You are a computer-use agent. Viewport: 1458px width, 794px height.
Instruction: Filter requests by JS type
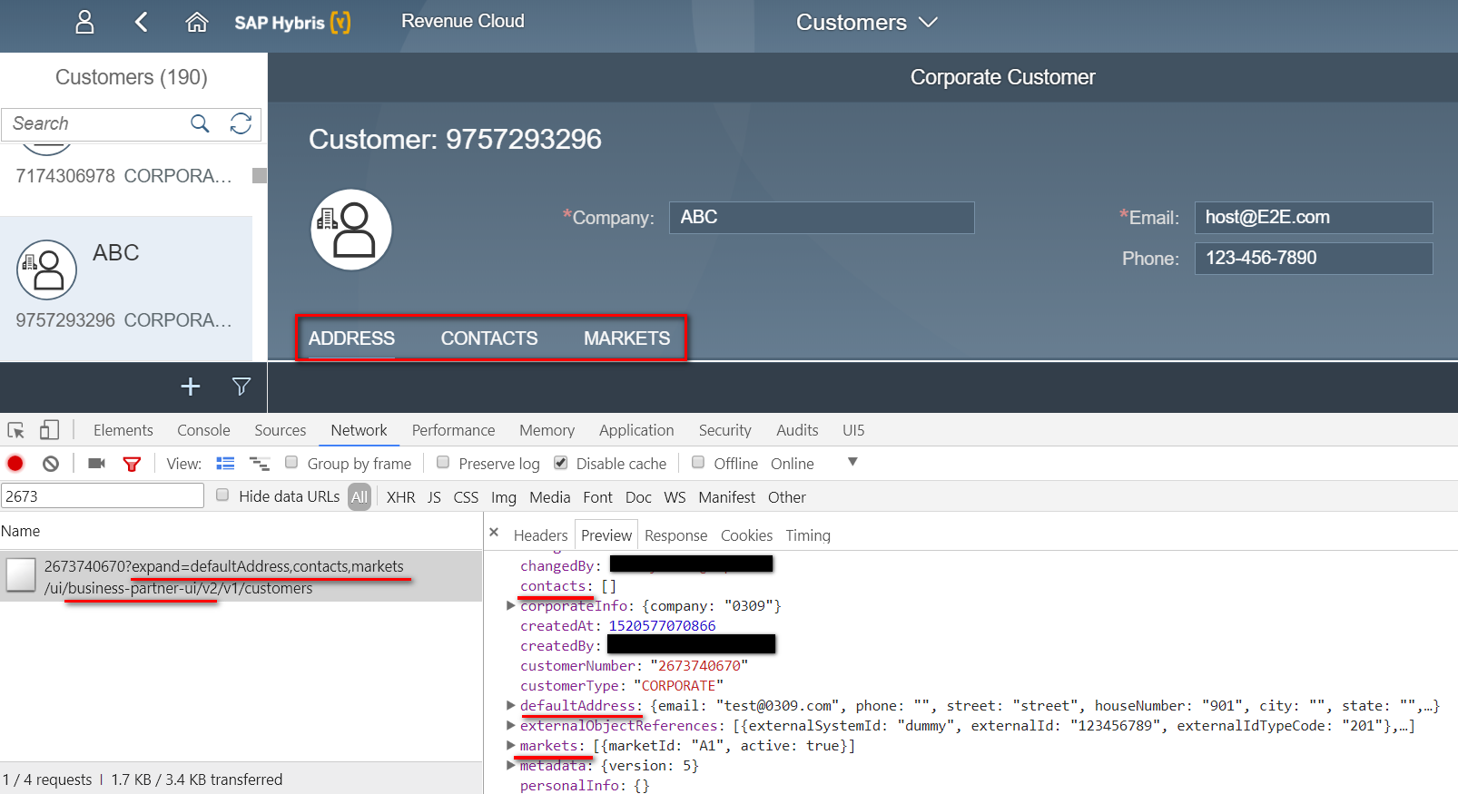(434, 497)
